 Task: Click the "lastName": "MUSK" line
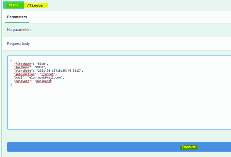point(30,67)
